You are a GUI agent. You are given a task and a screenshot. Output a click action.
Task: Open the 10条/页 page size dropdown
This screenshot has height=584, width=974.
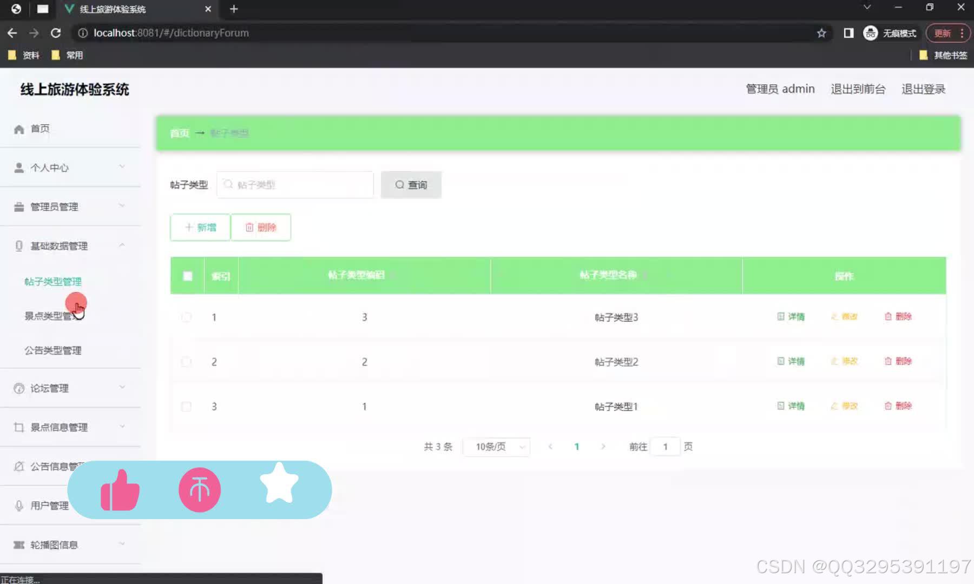pyautogui.click(x=497, y=447)
